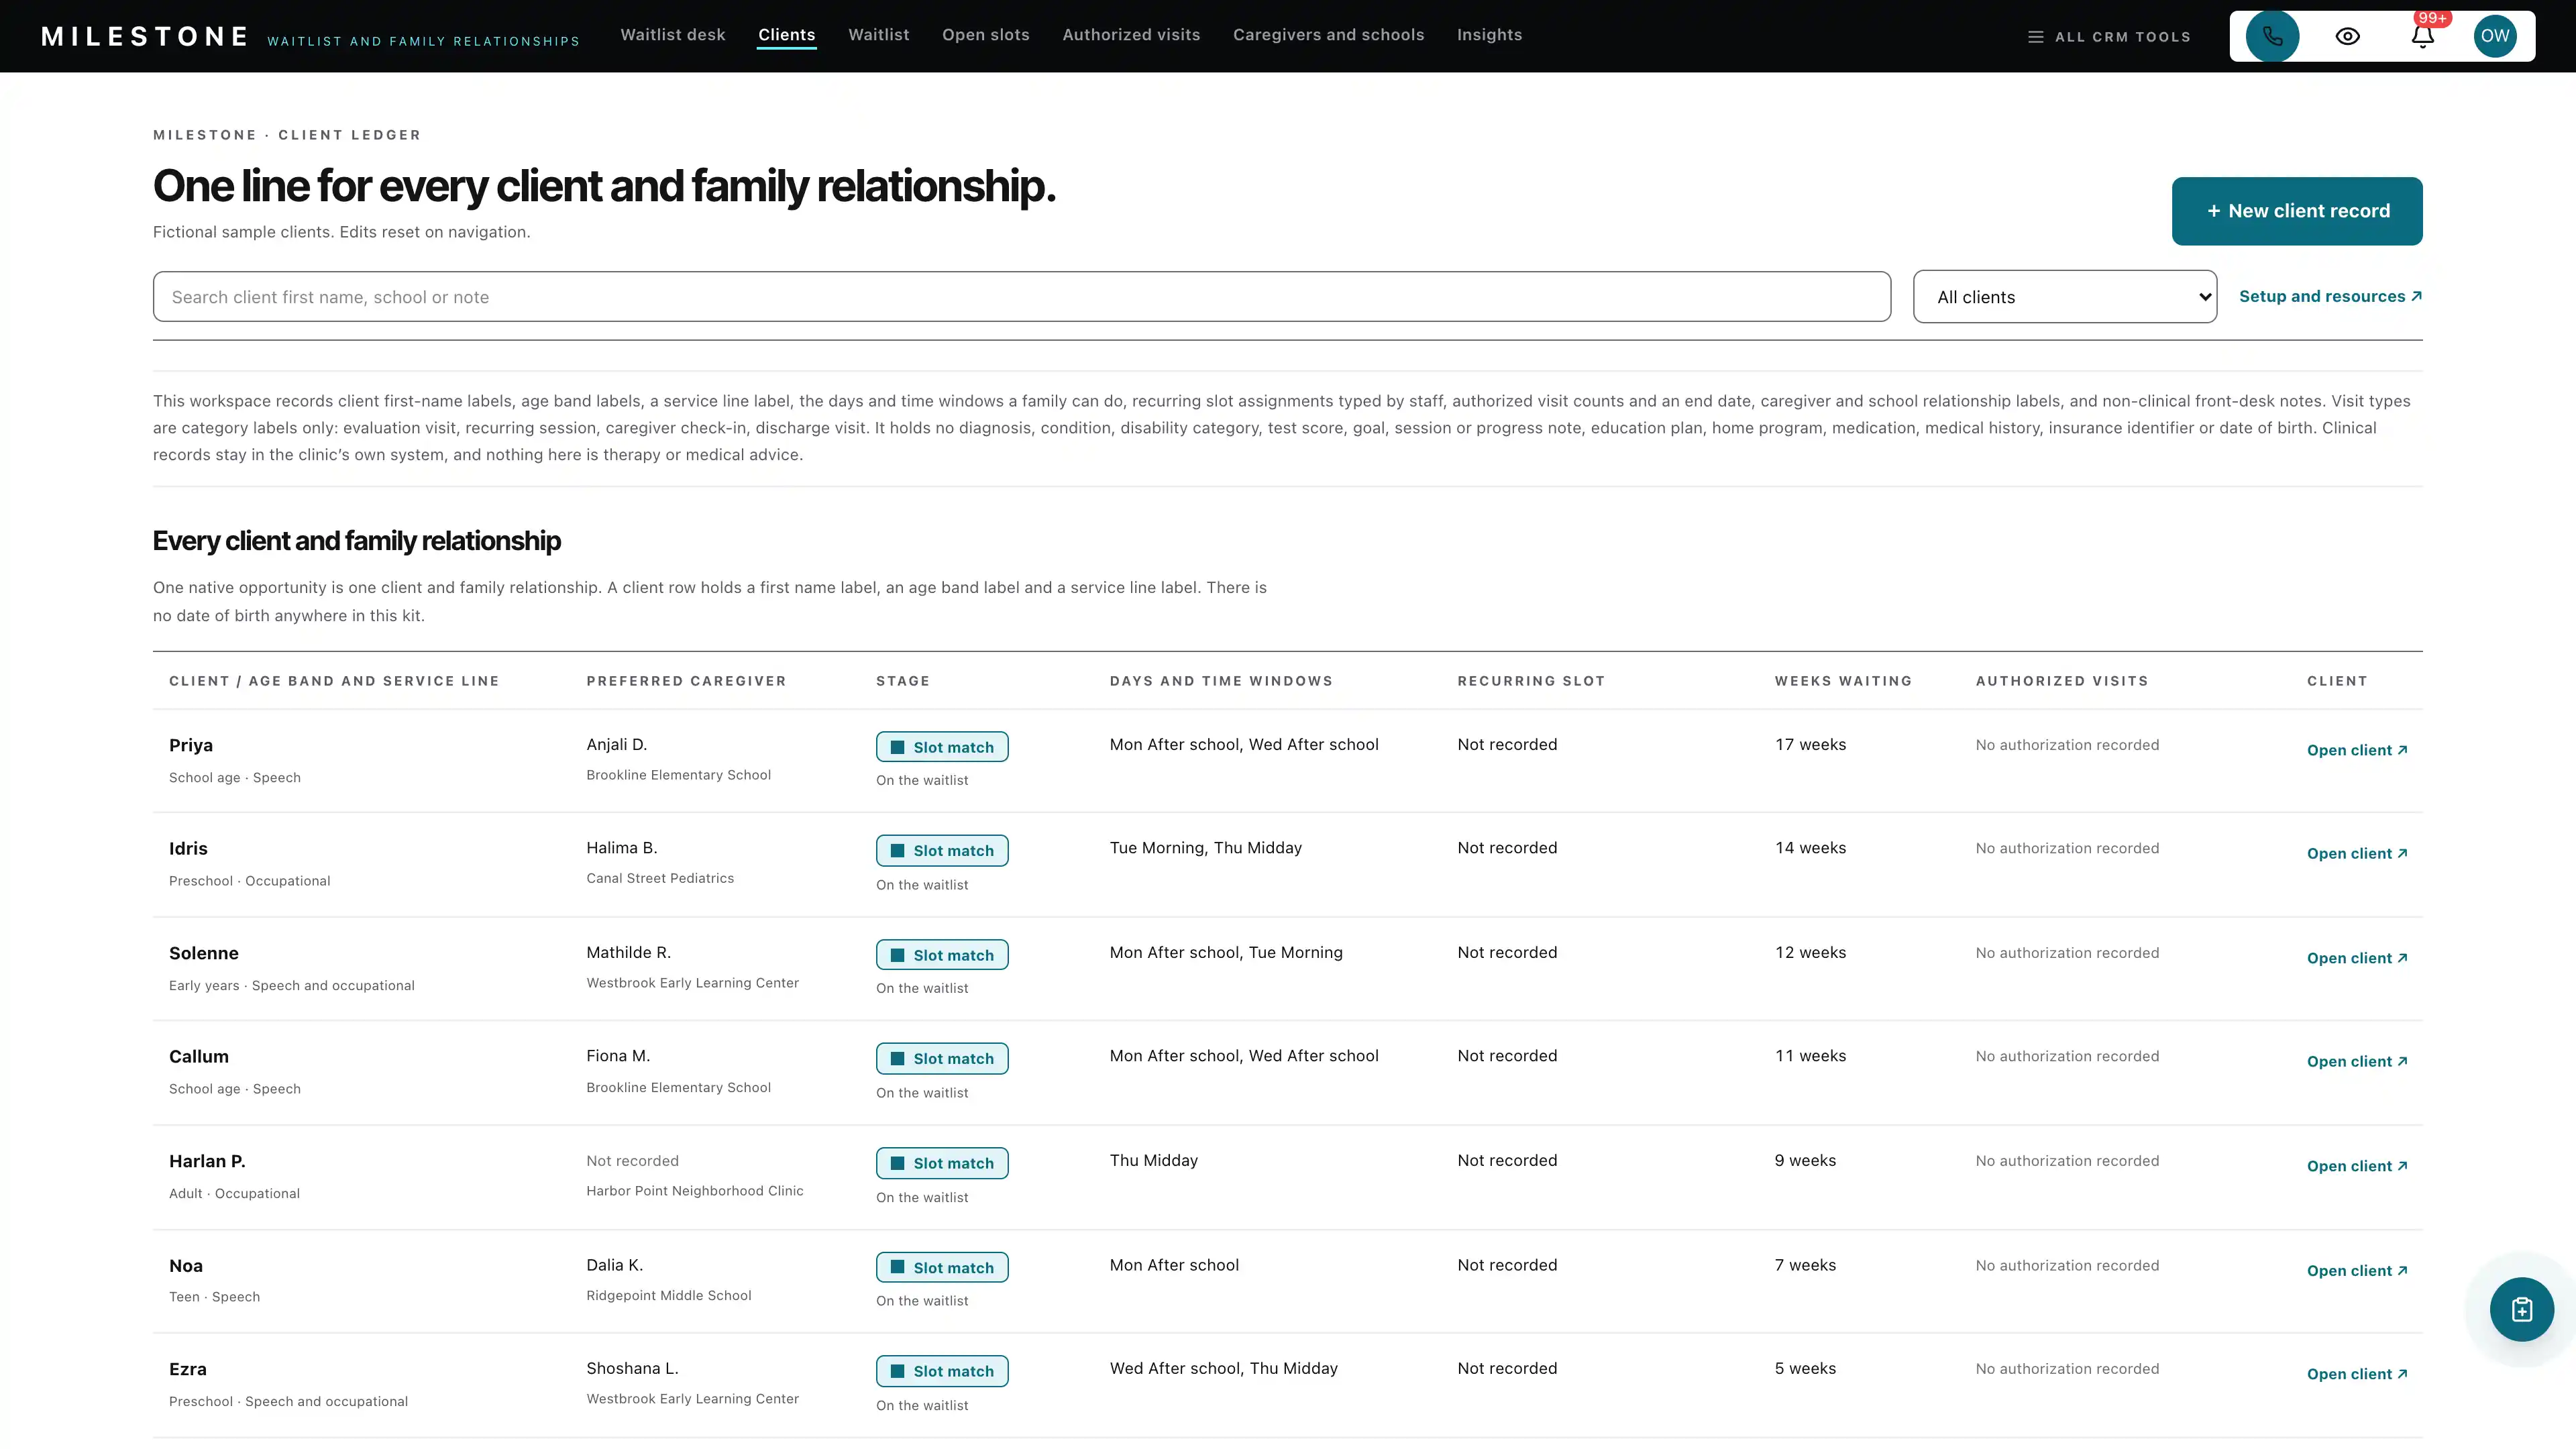This screenshot has width=2576, height=1449.
Task: Click the search client input field
Action: (x=1021, y=297)
